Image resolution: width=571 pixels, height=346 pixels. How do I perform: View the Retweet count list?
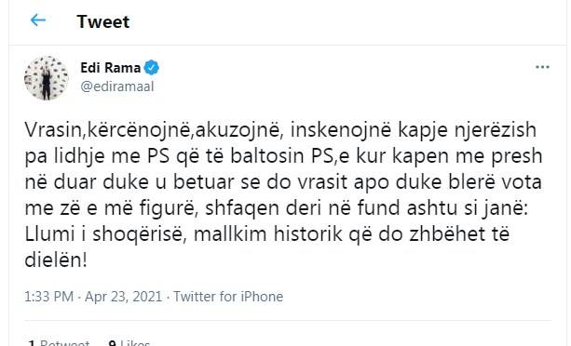point(59,342)
